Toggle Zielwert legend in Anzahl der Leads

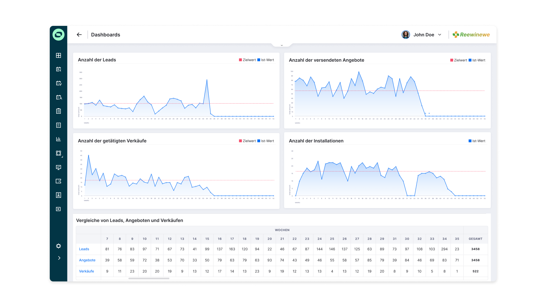click(247, 60)
